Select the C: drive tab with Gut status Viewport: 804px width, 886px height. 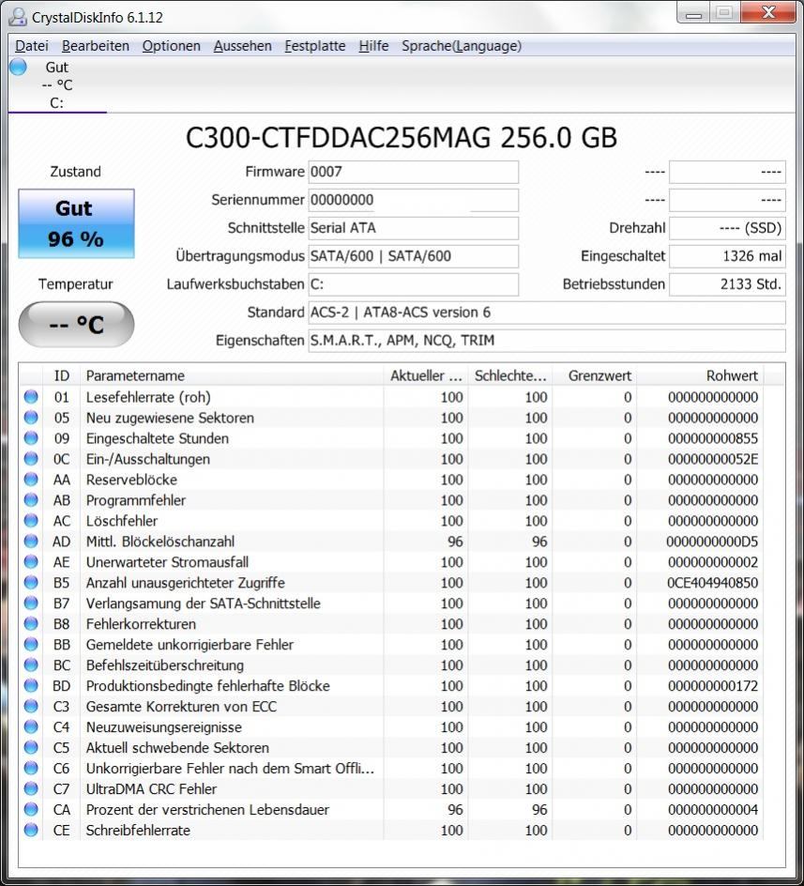[57, 84]
